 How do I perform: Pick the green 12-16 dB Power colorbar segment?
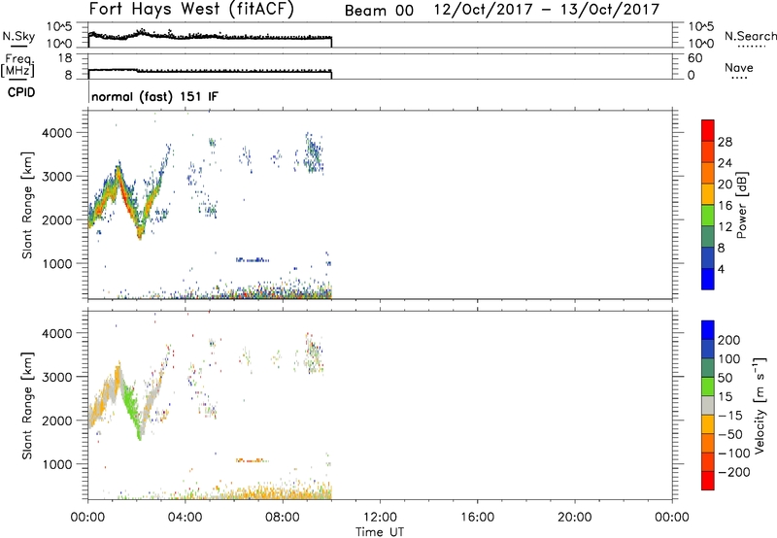[x=708, y=215]
